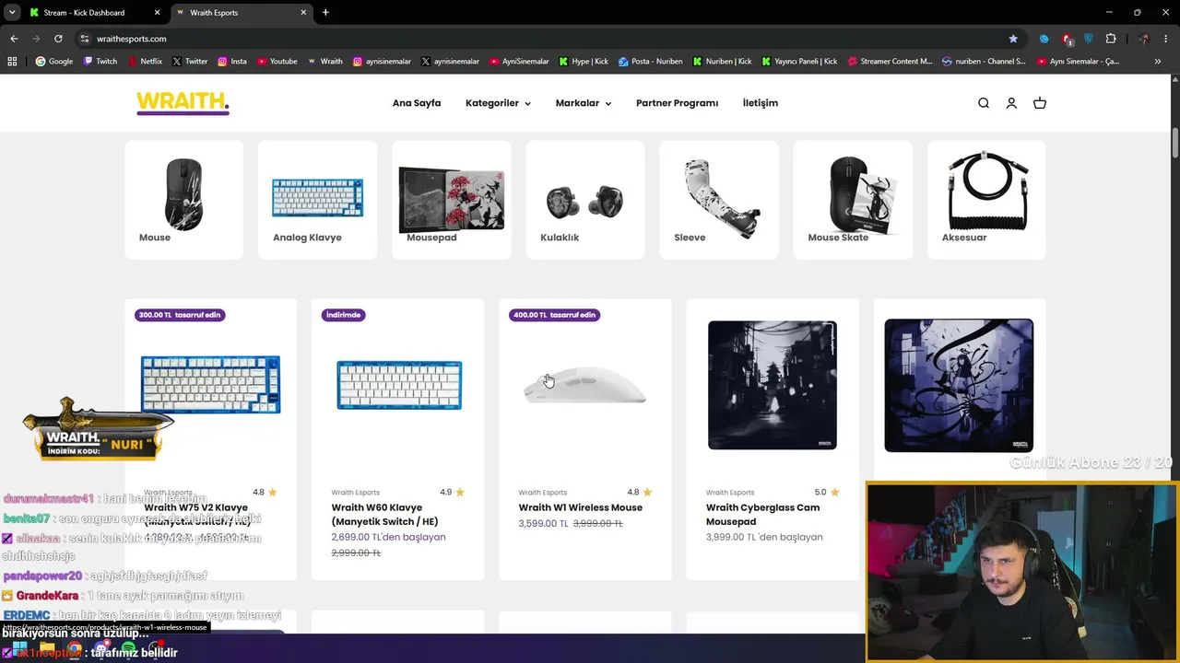1180x663 pixels.
Task: Open the Chrome profile avatar
Action: click(x=1144, y=39)
